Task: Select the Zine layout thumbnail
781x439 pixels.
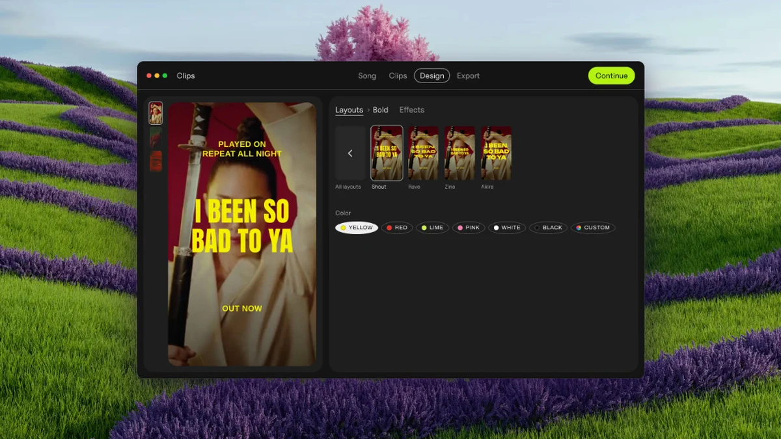Action: click(x=459, y=153)
